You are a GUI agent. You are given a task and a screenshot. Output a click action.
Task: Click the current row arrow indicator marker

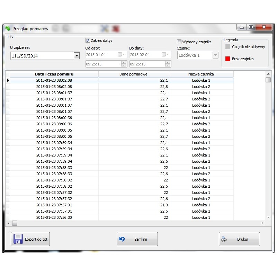pyautogui.click(x=8, y=80)
